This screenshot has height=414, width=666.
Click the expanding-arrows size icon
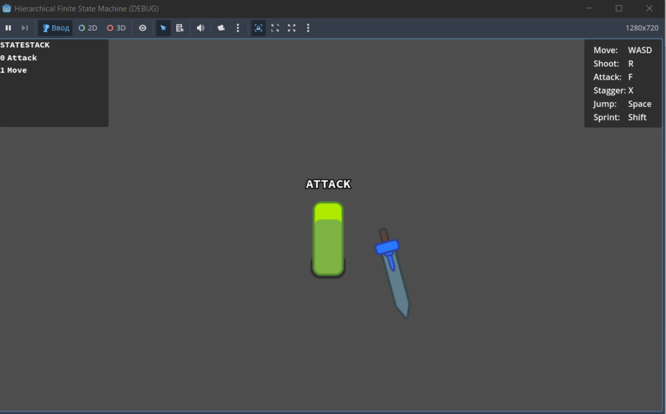pos(292,28)
